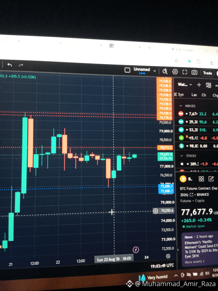The height and width of the screenshot is (291, 218).
Task: Click the Bitcoin symbol logo in details panel
Action: [x=183, y=179]
